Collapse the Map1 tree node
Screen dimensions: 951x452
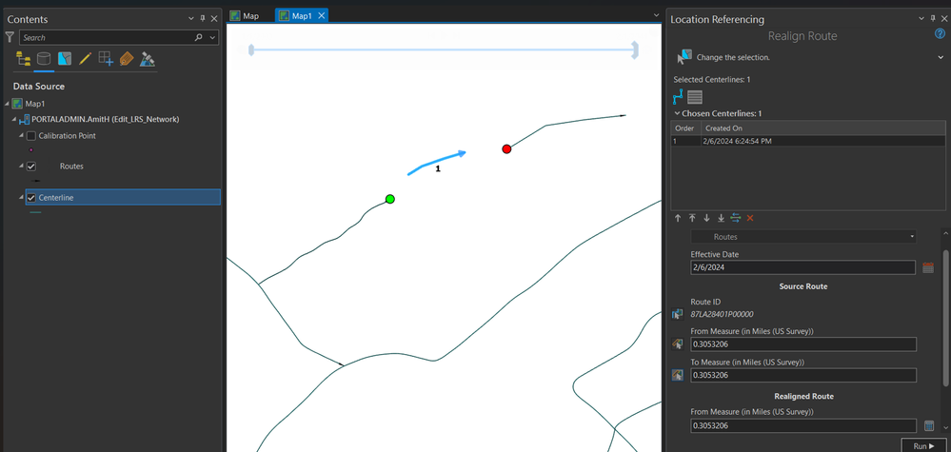click(7, 104)
